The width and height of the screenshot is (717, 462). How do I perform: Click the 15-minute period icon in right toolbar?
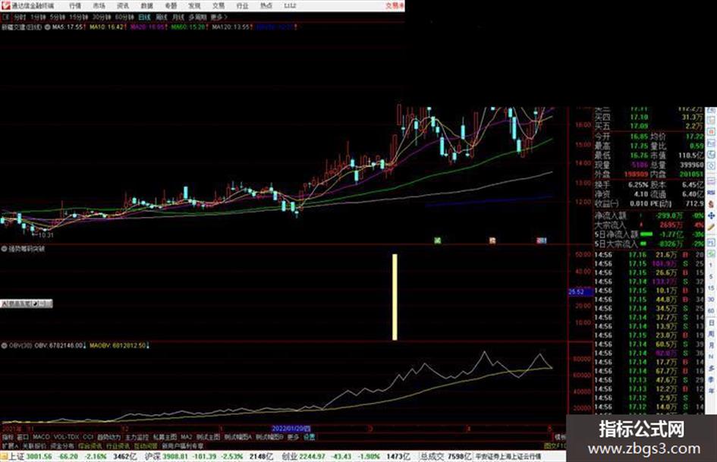[x=711, y=288]
